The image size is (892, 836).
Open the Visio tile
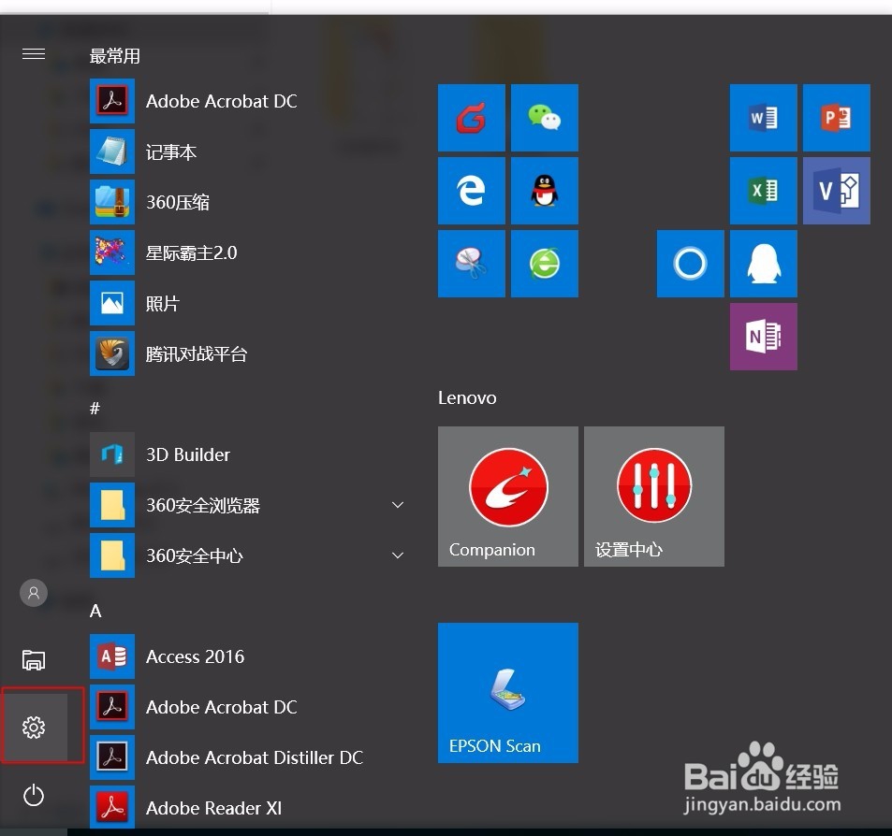836,191
